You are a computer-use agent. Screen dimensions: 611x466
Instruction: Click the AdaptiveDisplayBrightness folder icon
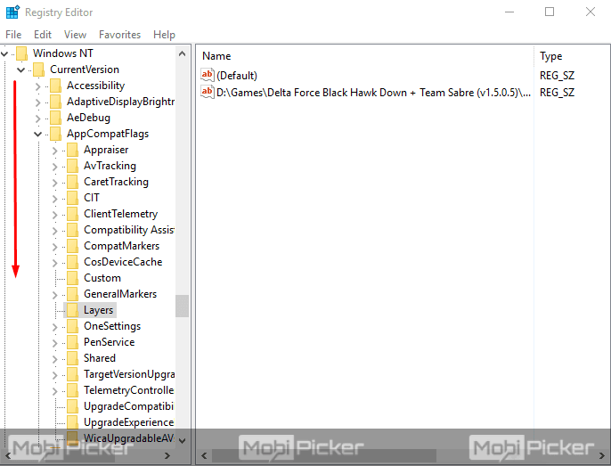coord(56,102)
